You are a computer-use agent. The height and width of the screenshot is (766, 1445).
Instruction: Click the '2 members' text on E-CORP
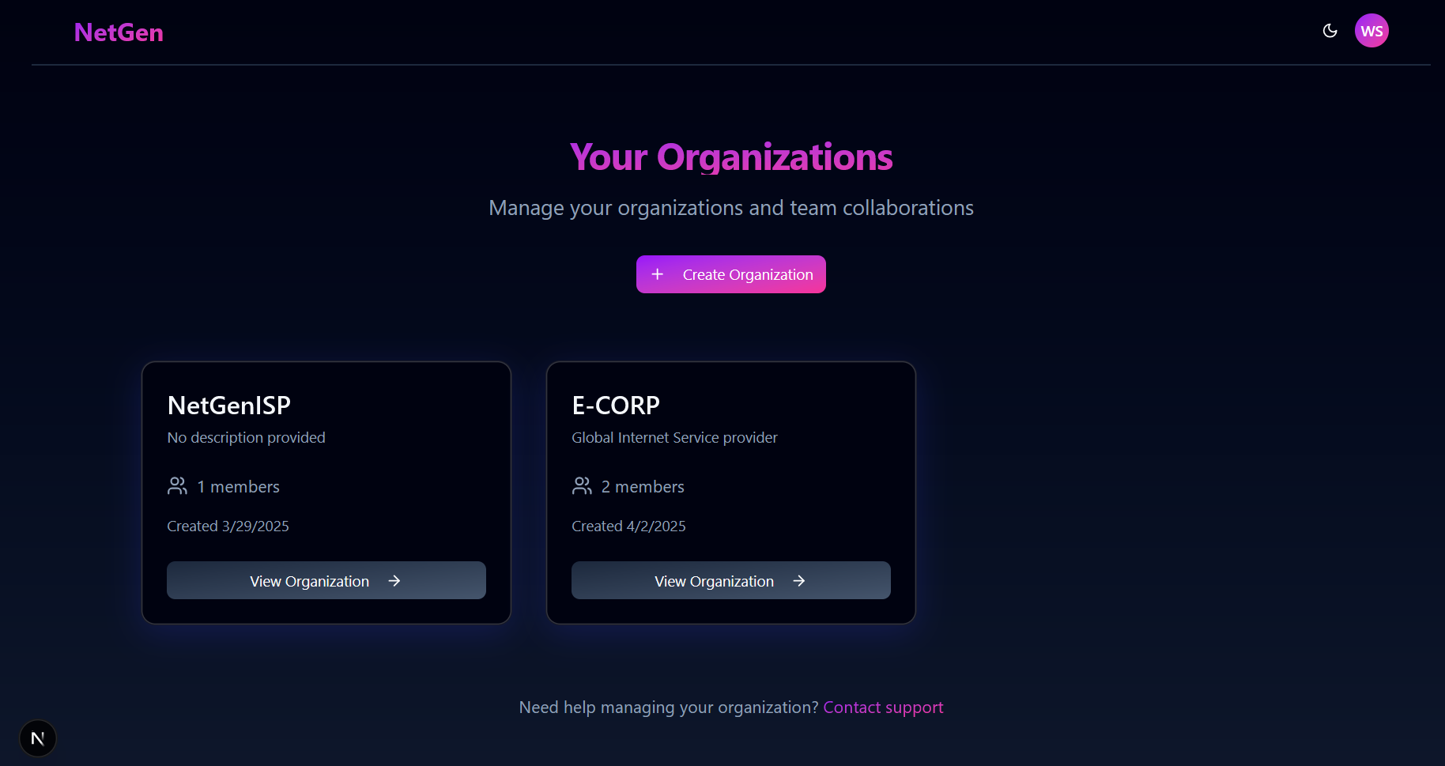pyautogui.click(x=643, y=487)
